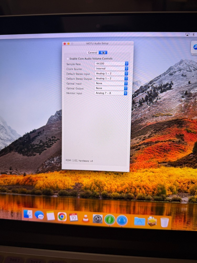Screen dimensions: 197x263
Task: Click the blue headphones app in Dock
Action: coord(122,220)
